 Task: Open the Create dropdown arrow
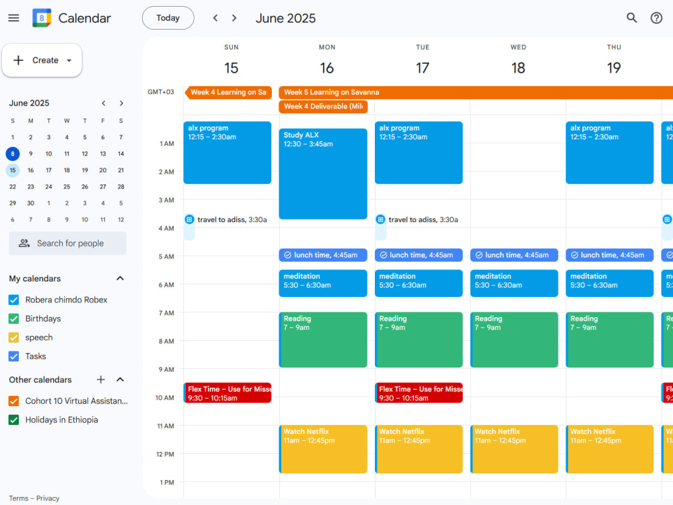point(69,61)
